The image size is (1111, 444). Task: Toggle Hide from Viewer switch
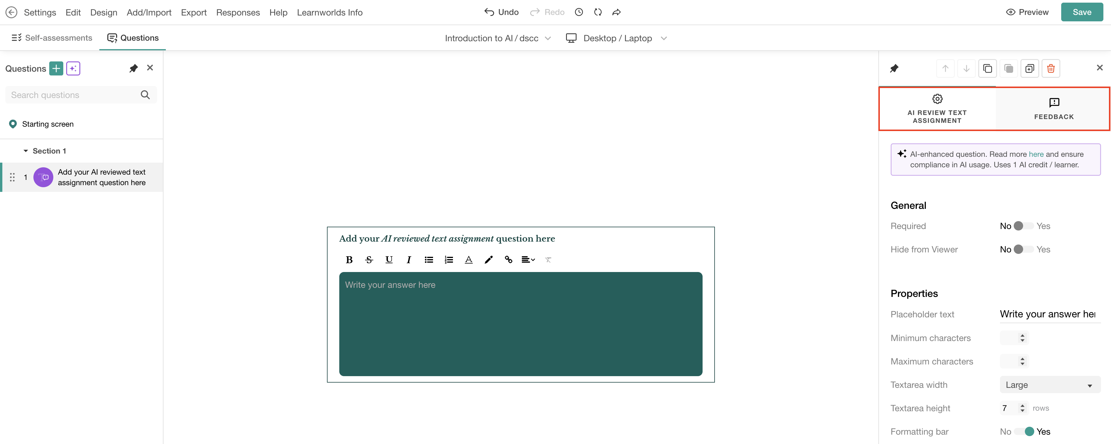pos(1023,249)
